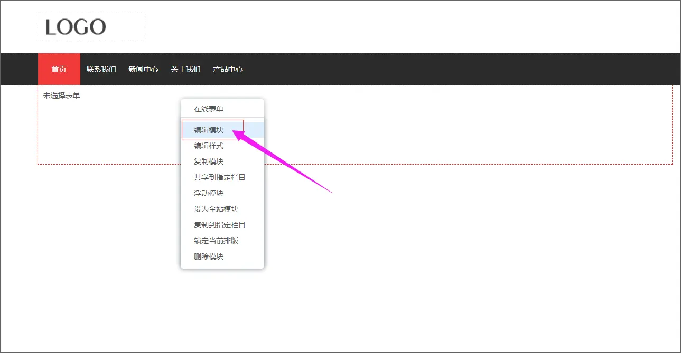The height and width of the screenshot is (353, 681).
Task: Click 共享到指定栏目 menu option
Action: pyautogui.click(x=219, y=177)
